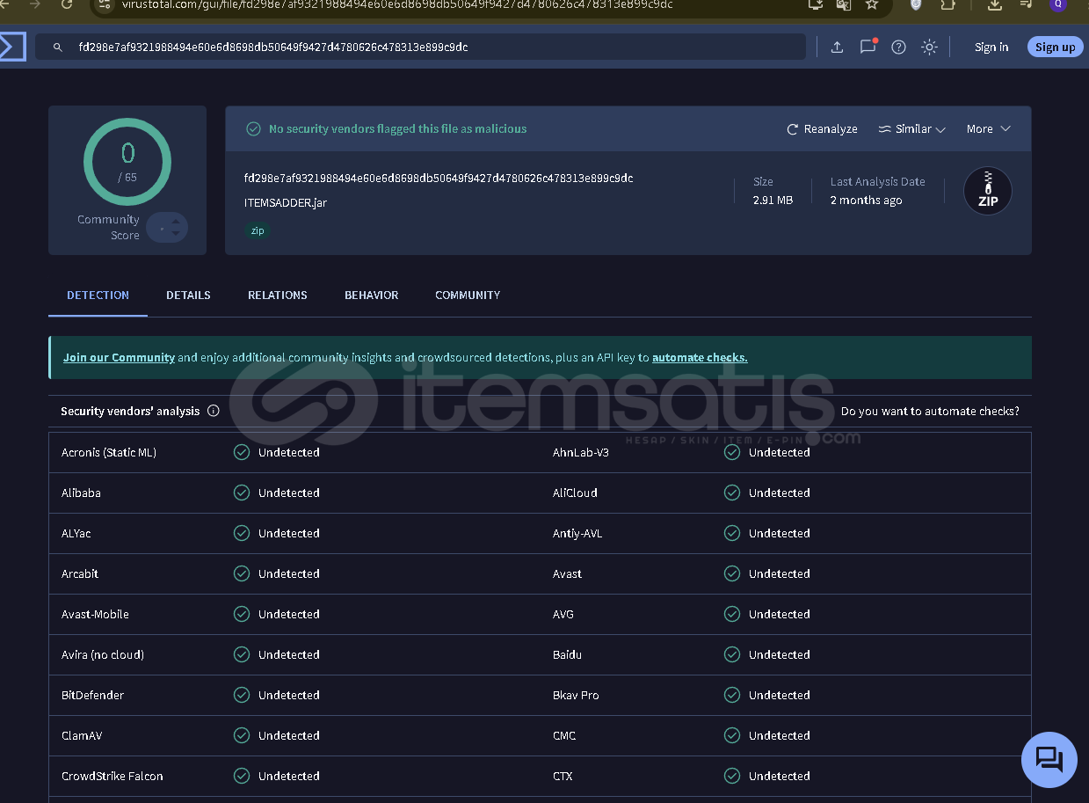The image size is (1089, 803).
Task: Click AhnLab-V3 undetected check icon
Action: pyautogui.click(x=732, y=452)
